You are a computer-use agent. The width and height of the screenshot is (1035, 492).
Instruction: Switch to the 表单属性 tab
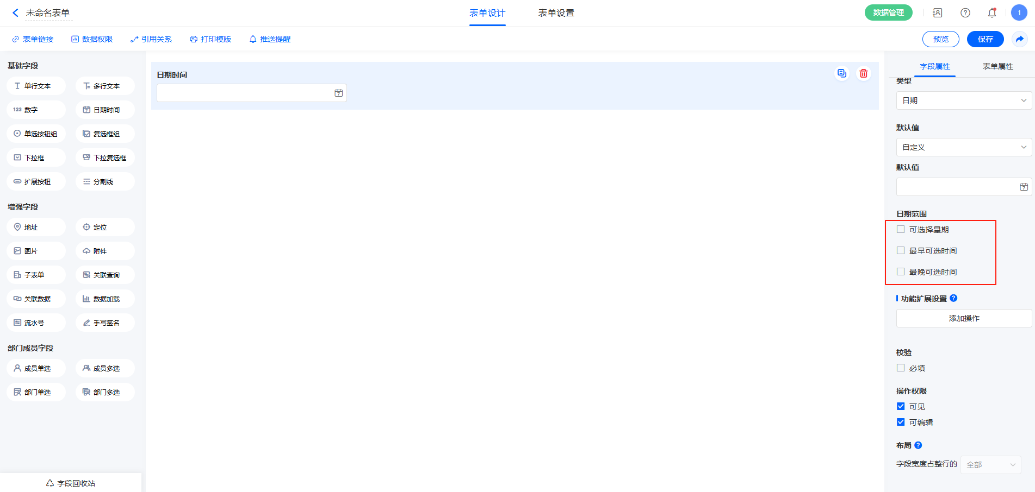point(997,66)
